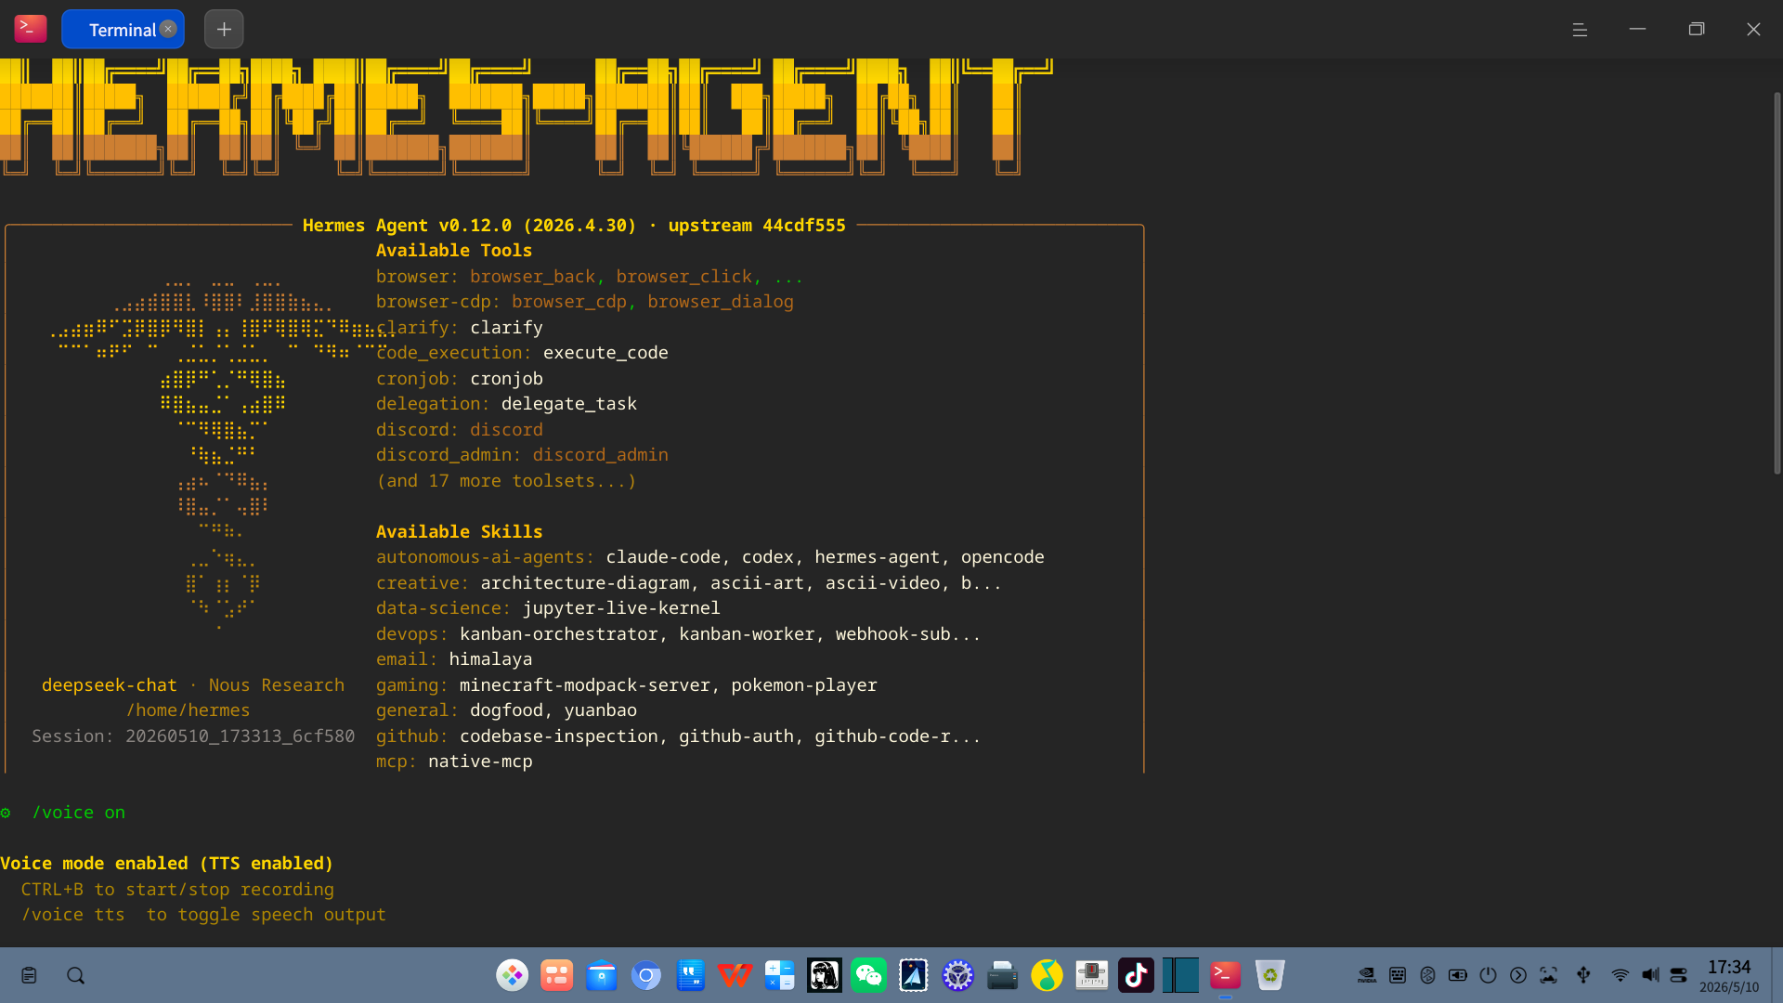Open the blue quote-marks notes app

(x=690, y=975)
